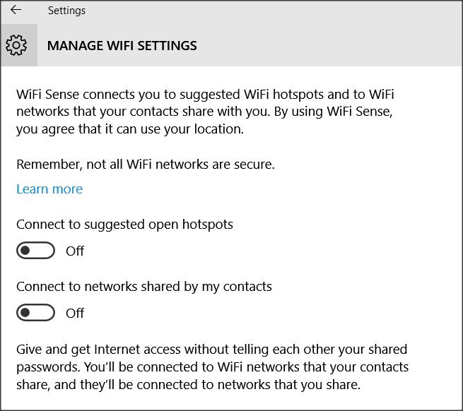Click the "Connect to suggested open hotspots" label
Screen dimensions: 463x411
[124, 225]
